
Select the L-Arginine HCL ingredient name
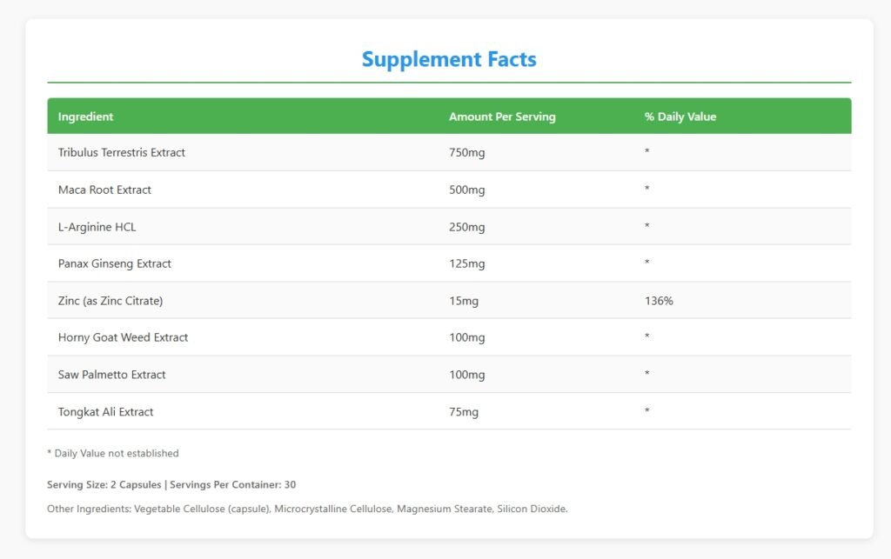tap(97, 227)
